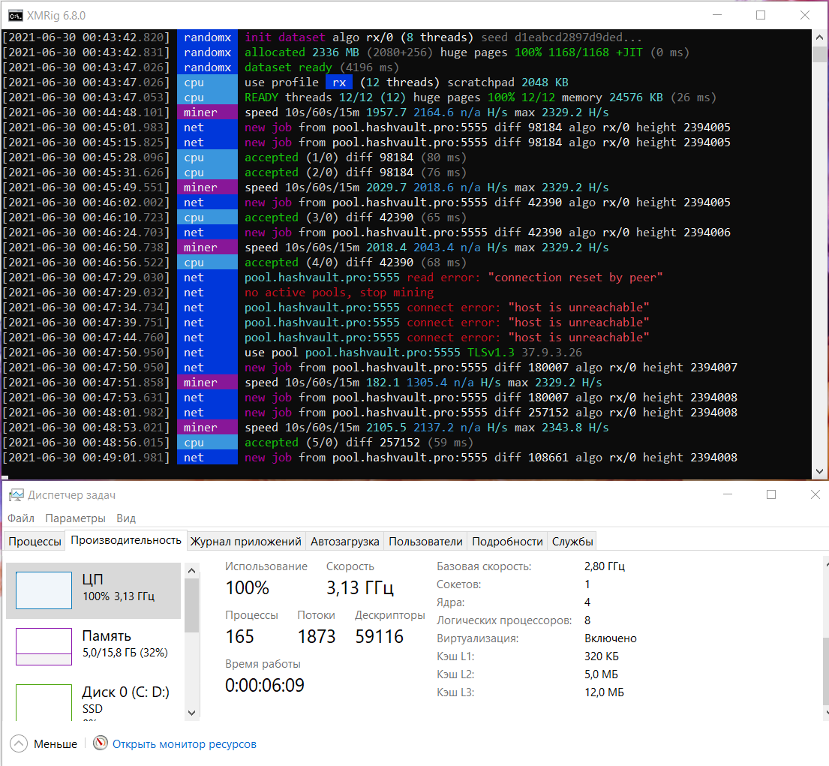Image resolution: width=829 pixels, height=766 pixels.
Task: Select the Память 5,0/15,8 ГБ entry
Action: [94, 646]
